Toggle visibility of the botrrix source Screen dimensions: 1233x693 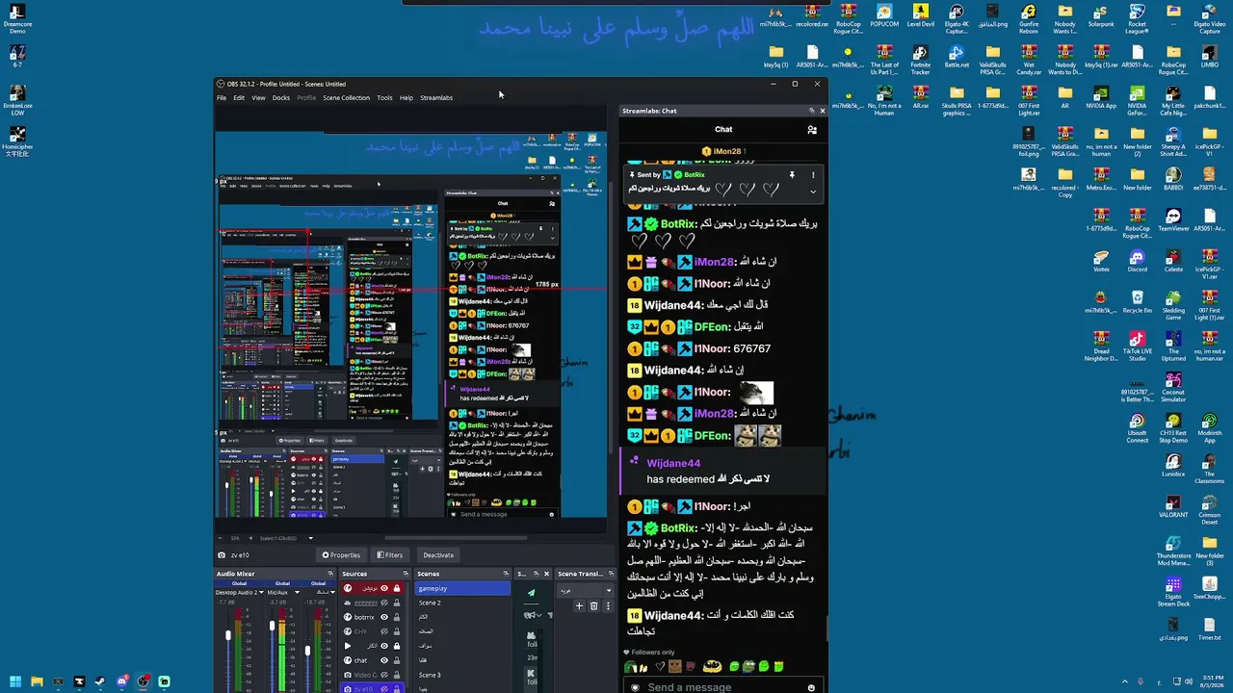(x=384, y=617)
